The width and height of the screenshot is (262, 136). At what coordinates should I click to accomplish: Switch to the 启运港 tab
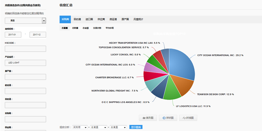[x=113, y=19]
